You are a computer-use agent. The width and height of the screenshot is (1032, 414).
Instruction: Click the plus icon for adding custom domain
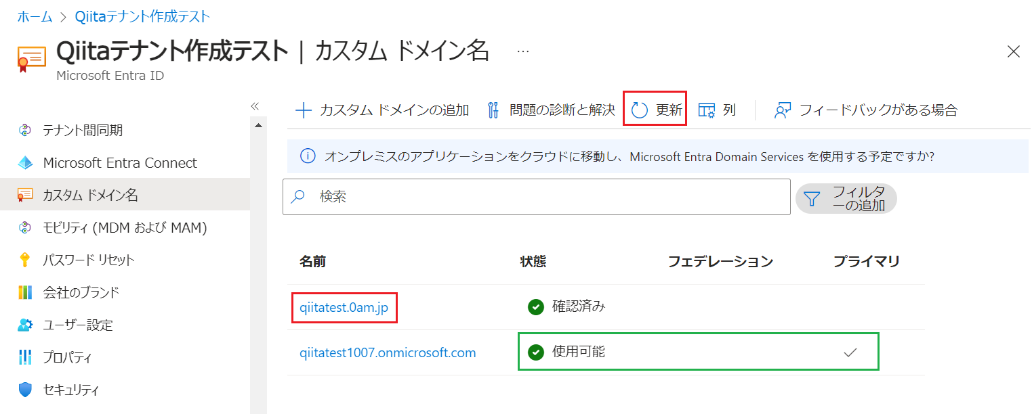click(304, 110)
